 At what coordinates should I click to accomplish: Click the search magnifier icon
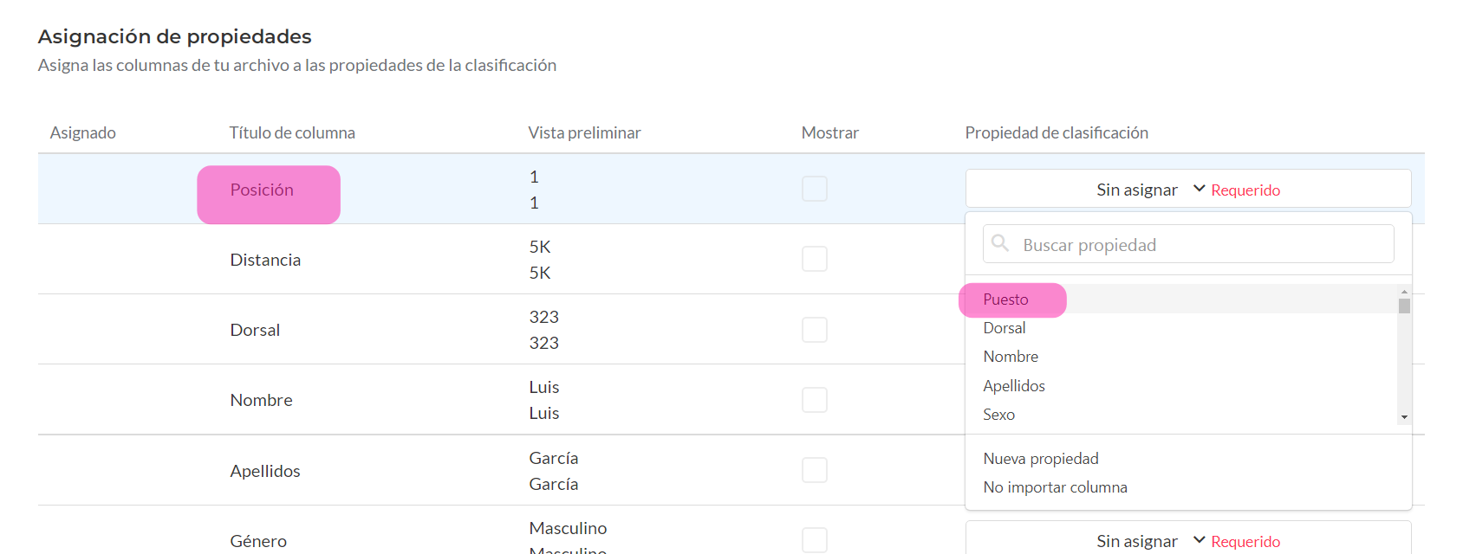(x=999, y=243)
